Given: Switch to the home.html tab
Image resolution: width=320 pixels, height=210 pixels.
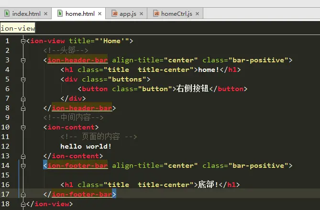Looking at the screenshot, I should [x=78, y=14].
